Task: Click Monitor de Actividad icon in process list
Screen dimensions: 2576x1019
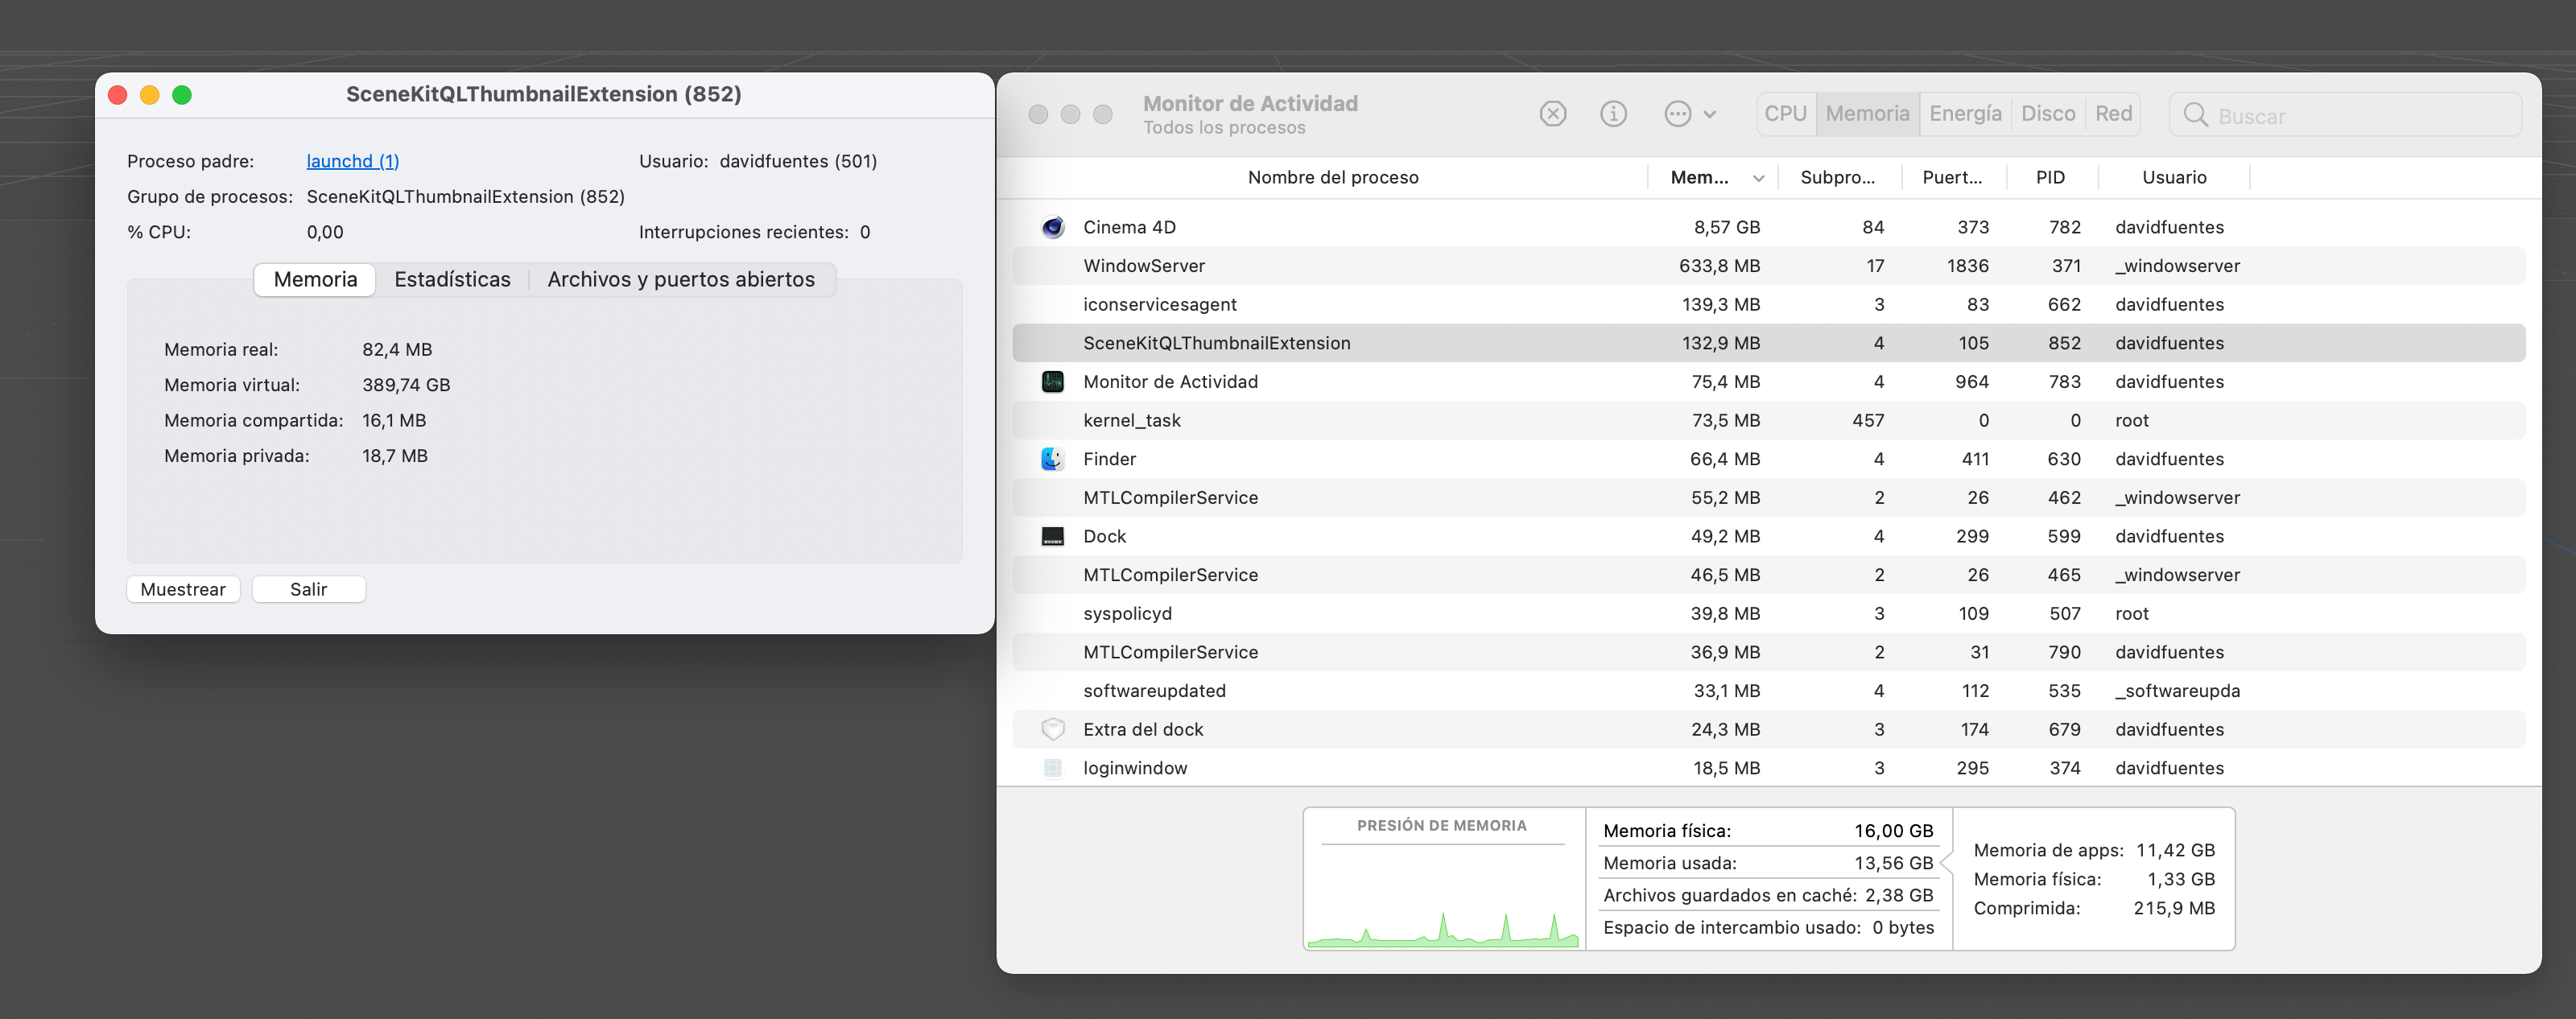Action: tap(1053, 382)
